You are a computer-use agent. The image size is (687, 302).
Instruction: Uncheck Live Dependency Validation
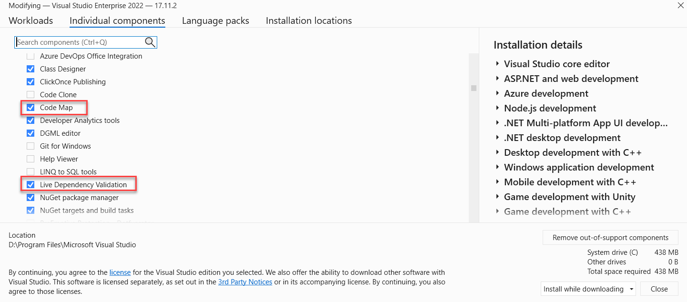(30, 185)
